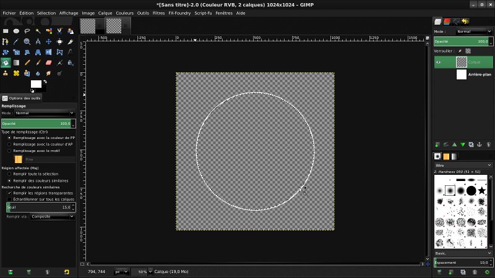Select the Clone stamp tool
495x278 pixels.
6,74
